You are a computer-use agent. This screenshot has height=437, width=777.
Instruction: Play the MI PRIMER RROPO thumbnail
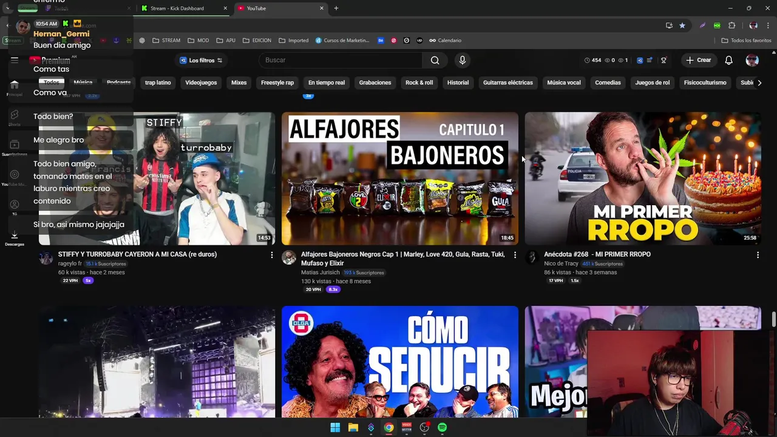pyautogui.click(x=643, y=178)
